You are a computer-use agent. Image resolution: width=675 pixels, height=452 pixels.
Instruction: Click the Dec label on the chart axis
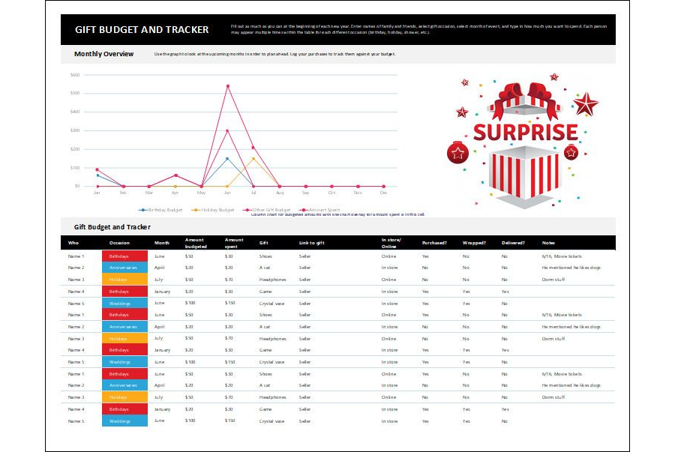tap(383, 193)
